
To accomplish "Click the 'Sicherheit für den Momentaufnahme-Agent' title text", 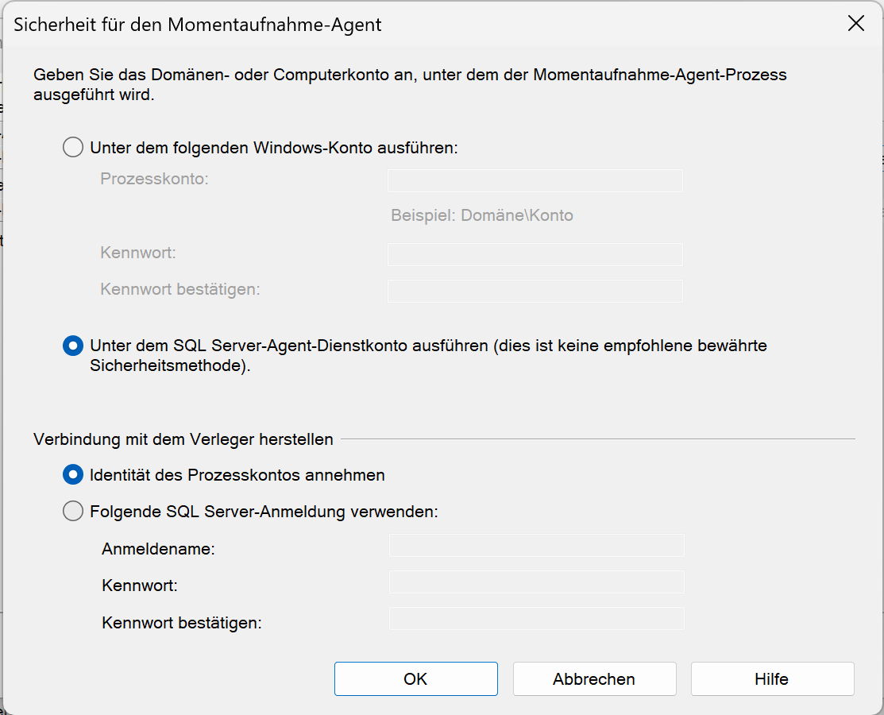I will click(197, 25).
